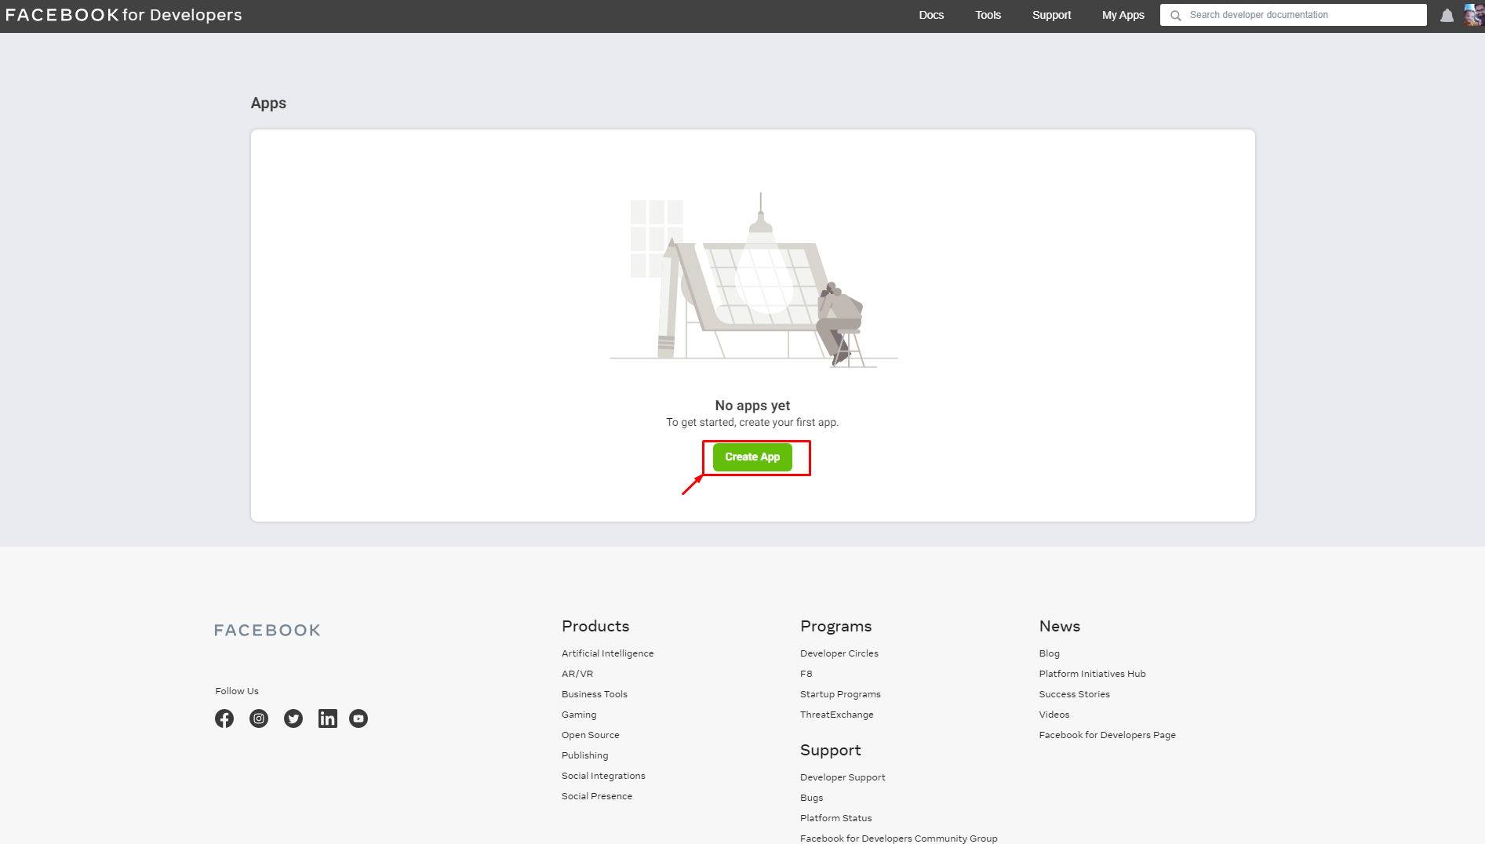Open the Developer Support link
Image resolution: width=1485 pixels, height=844 pixels.
843,777
